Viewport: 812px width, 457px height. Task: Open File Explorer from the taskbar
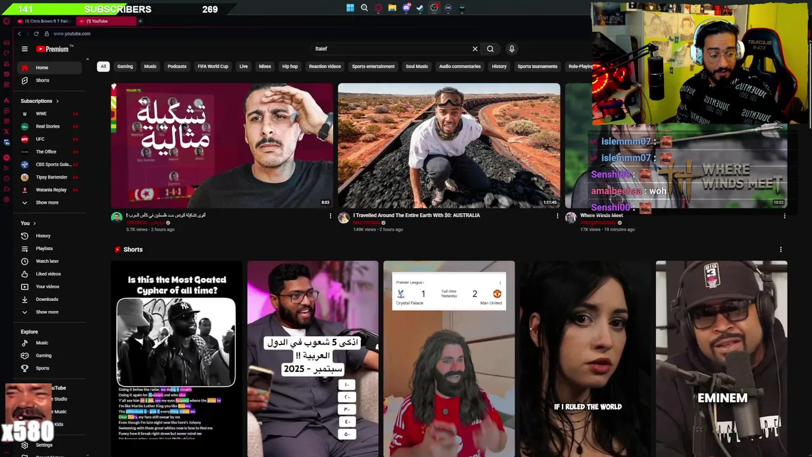pos(392,8)
